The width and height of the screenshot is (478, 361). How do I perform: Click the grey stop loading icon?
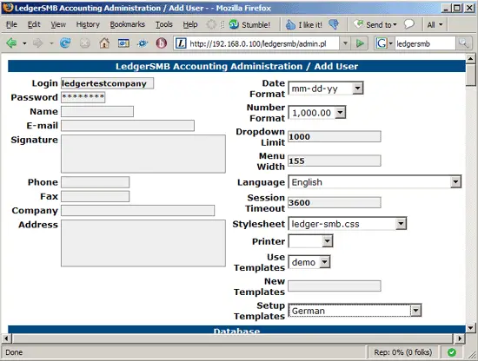point(85,43)
